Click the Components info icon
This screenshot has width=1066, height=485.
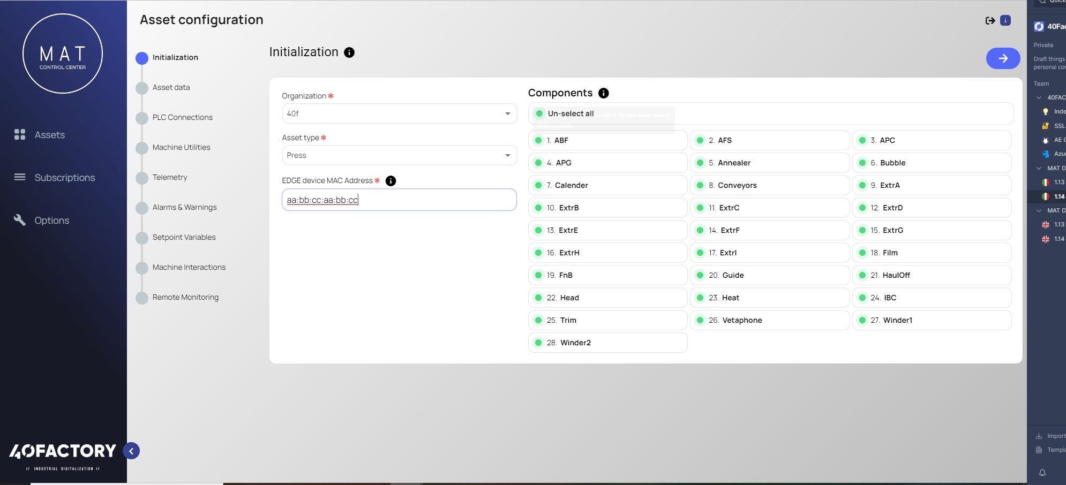point(603,93)
